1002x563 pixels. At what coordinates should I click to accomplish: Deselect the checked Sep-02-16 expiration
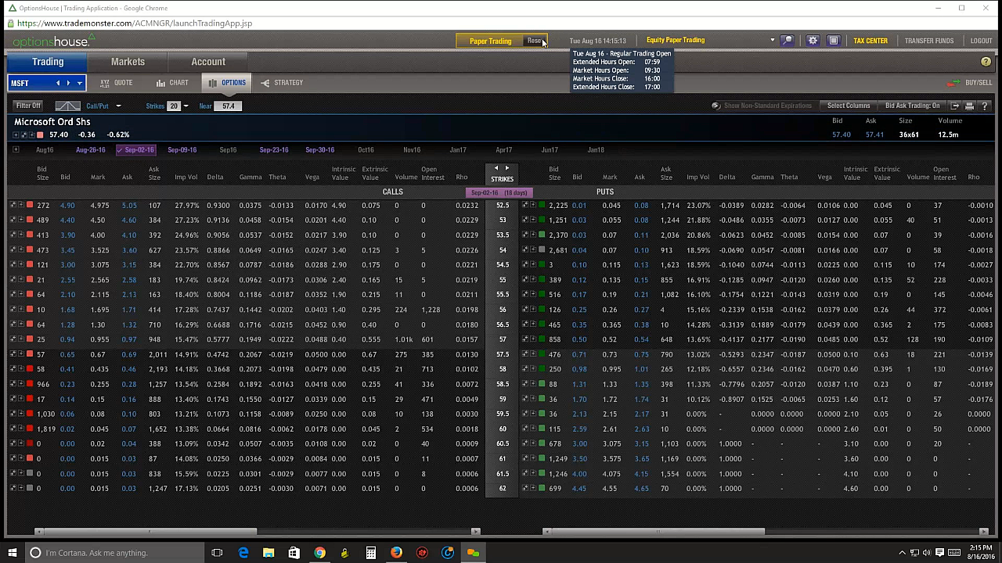click(x=136, y=150)
